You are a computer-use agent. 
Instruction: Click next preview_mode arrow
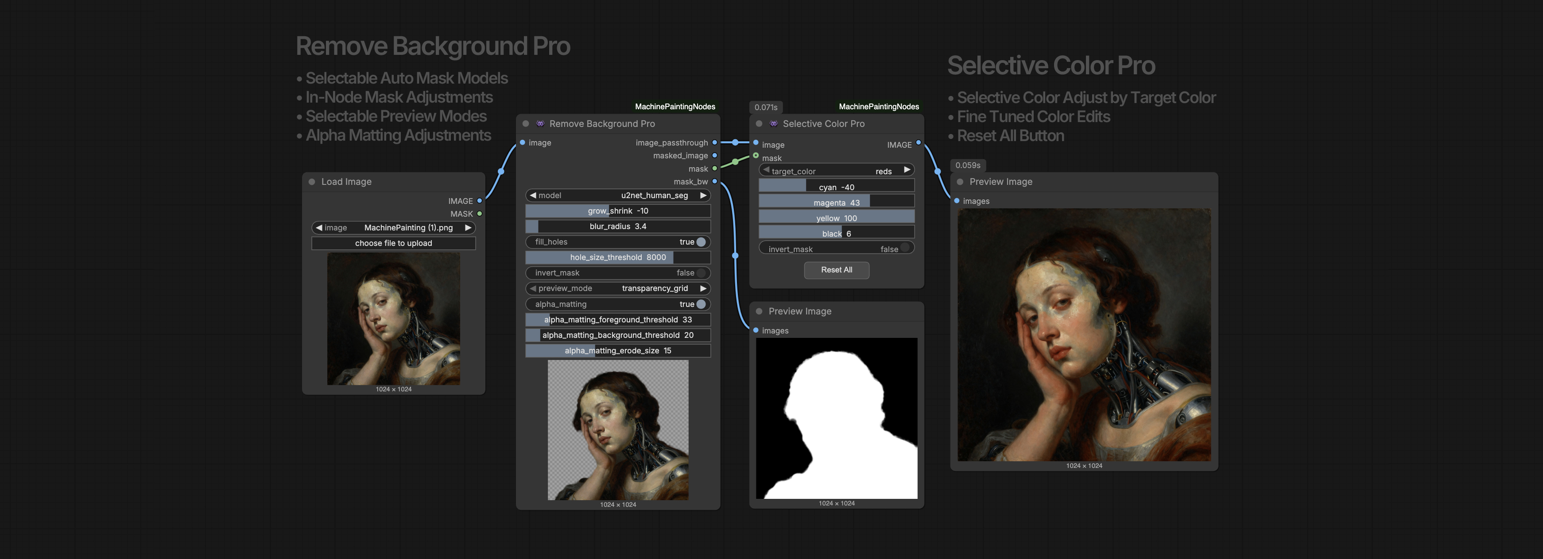pyautogui.click(x=703, y=288)
